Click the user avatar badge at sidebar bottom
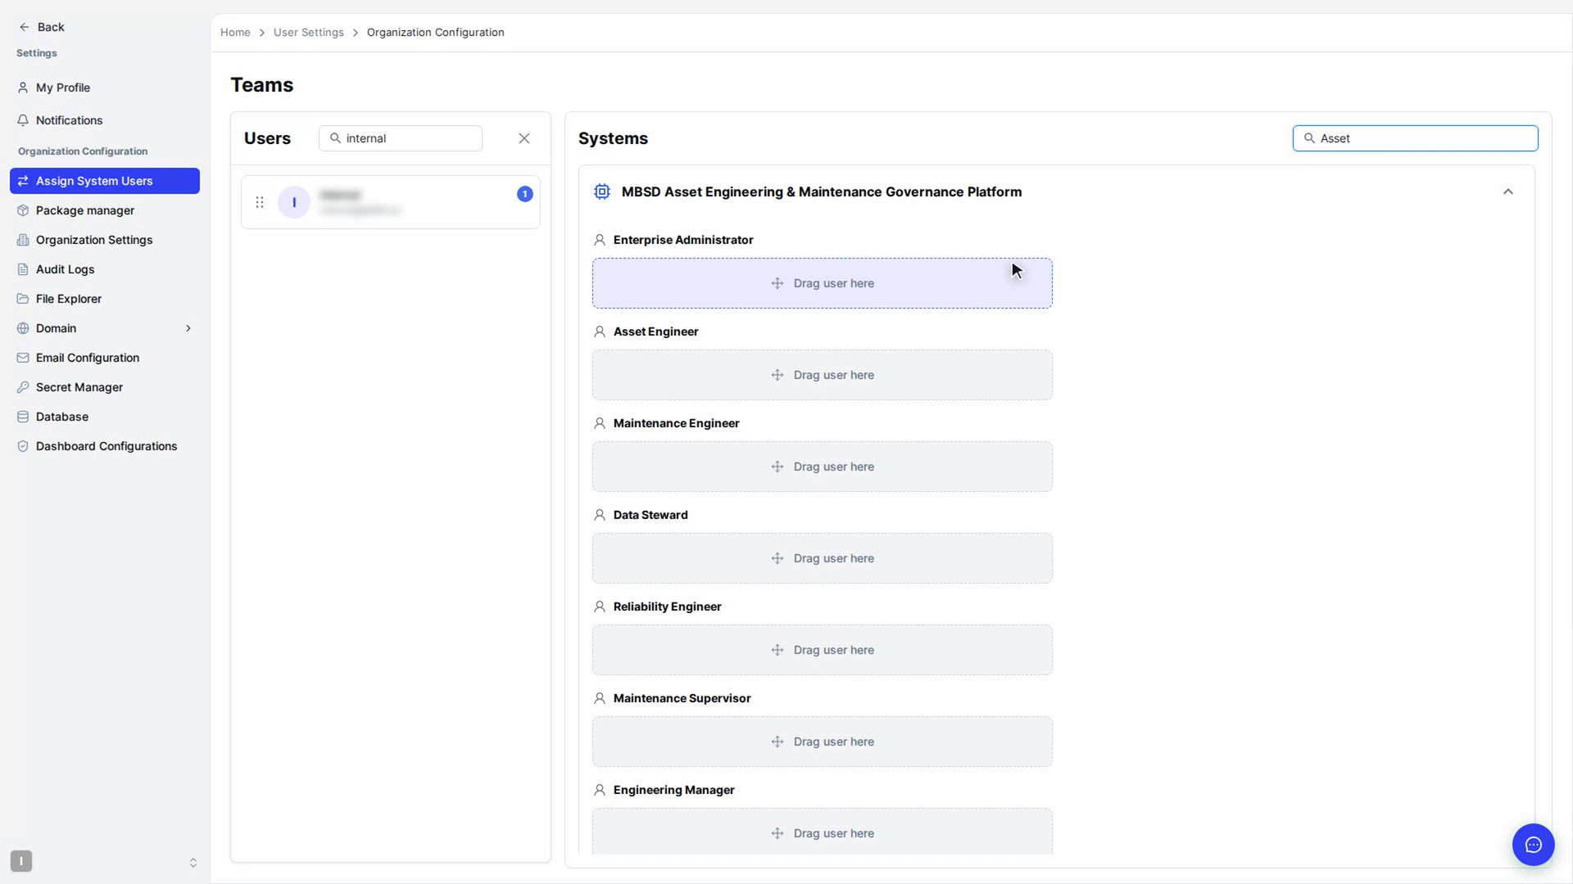1573x884 pixels. (21, 861)
